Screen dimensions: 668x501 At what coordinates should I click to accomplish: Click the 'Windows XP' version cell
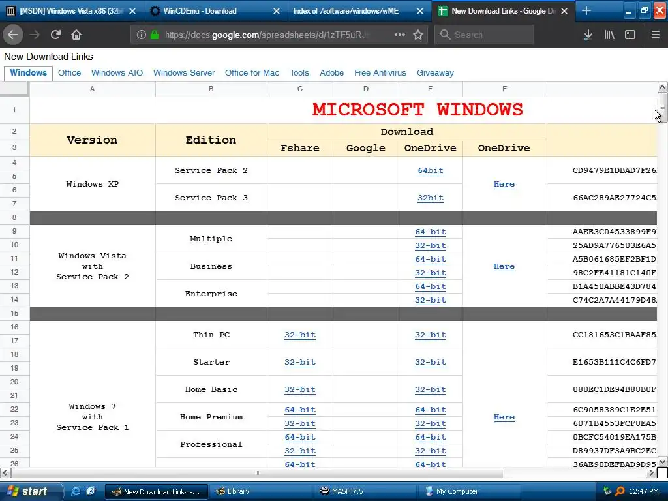tap(93, 184)
